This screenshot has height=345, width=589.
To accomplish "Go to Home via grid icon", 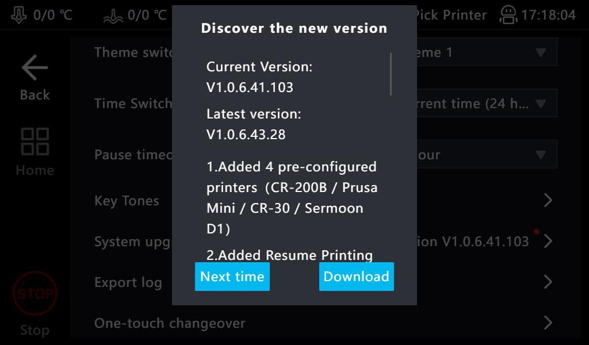I will (x=35, y=141).
